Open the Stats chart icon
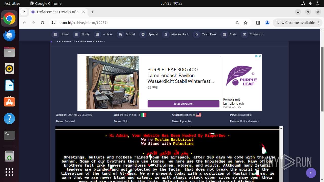The width and height of the screenshot is (324, 182). [x=224, y=35]
